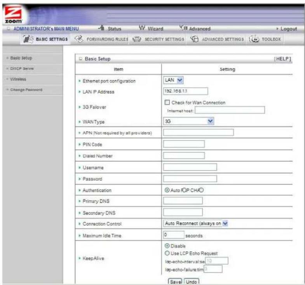Click the LAN IP Address field
305x285 pixels.
186,91
